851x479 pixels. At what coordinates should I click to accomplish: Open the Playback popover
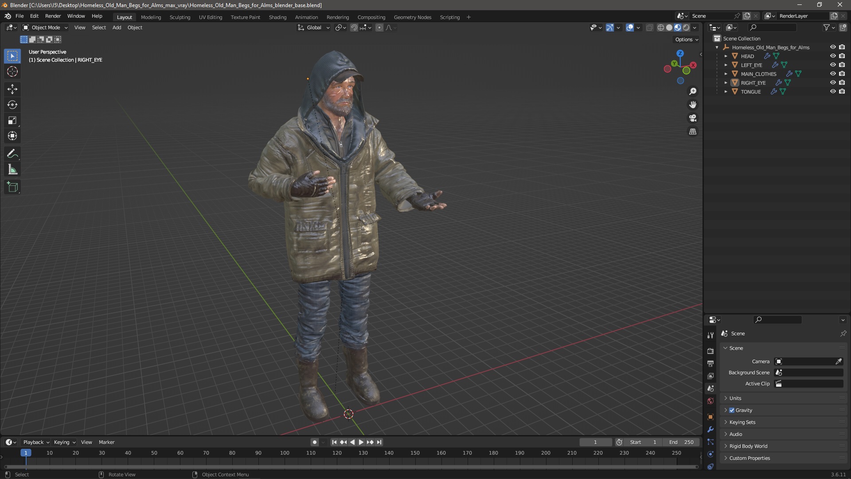click(36, 442)
